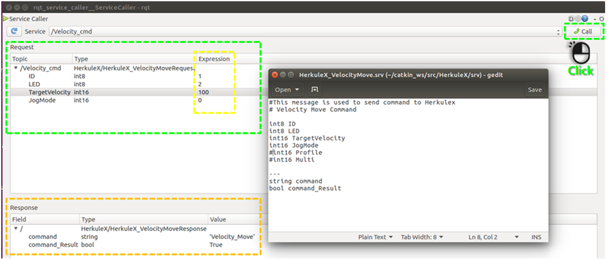Image resolution: width=610 pixels, height=259 pixels.
Task: Click the gear configuration icon in rqt
Action: pos(577,18)
